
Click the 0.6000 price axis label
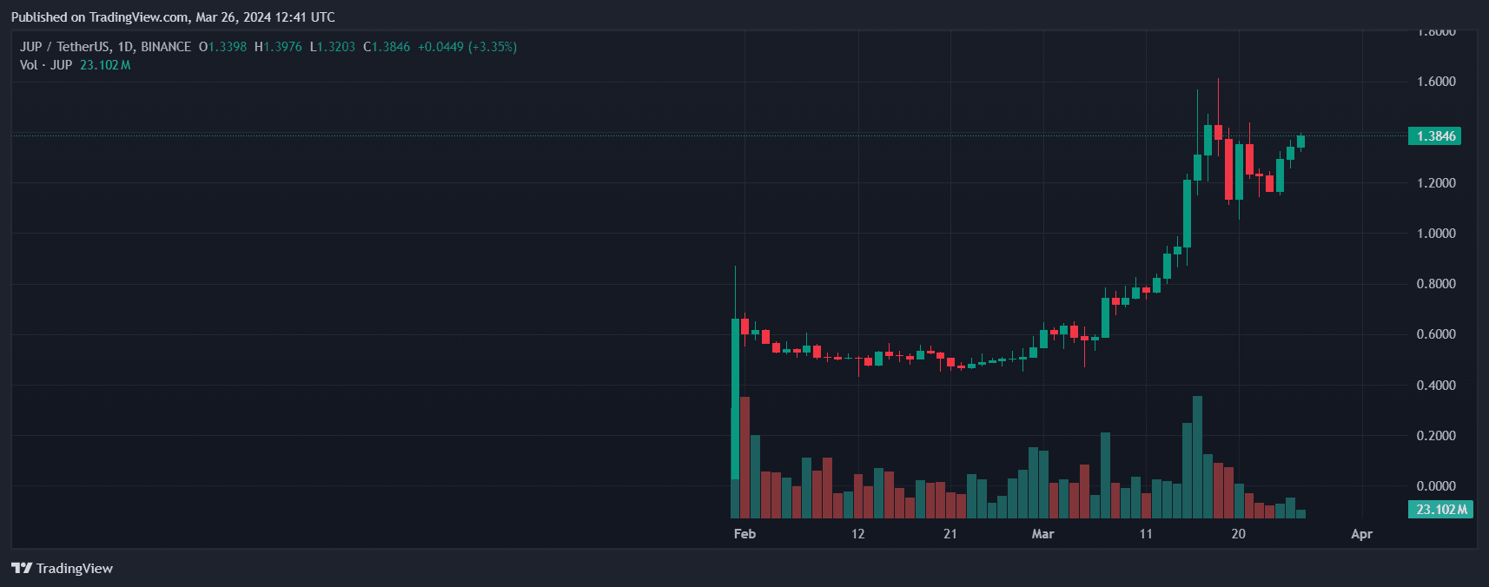click(1436, 334)
